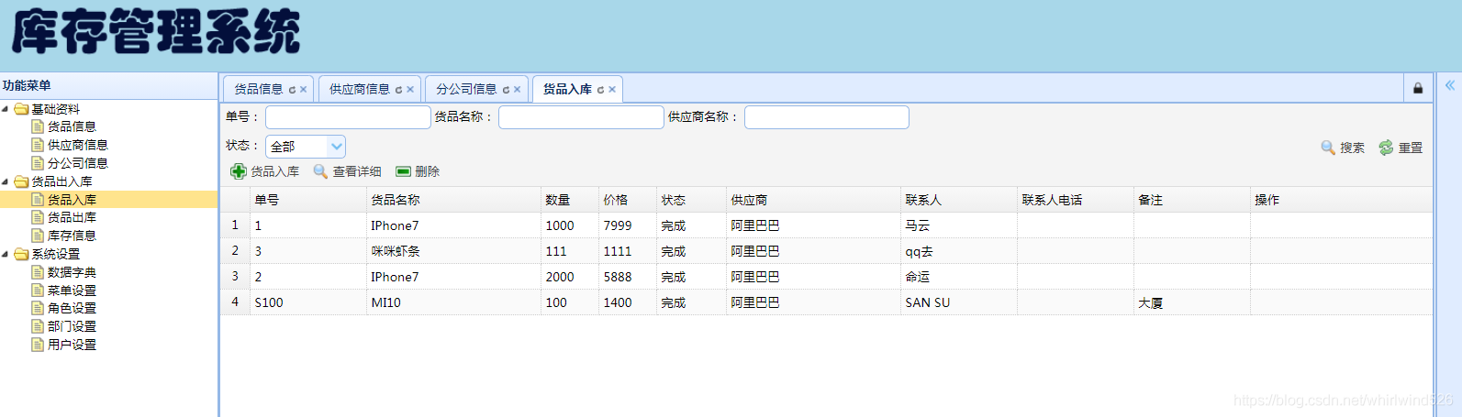Image resolution: width=1462 pixels, height=417 pixels.
Task: Open 数据字典 in the menu tree
Action: pos(72,272)
